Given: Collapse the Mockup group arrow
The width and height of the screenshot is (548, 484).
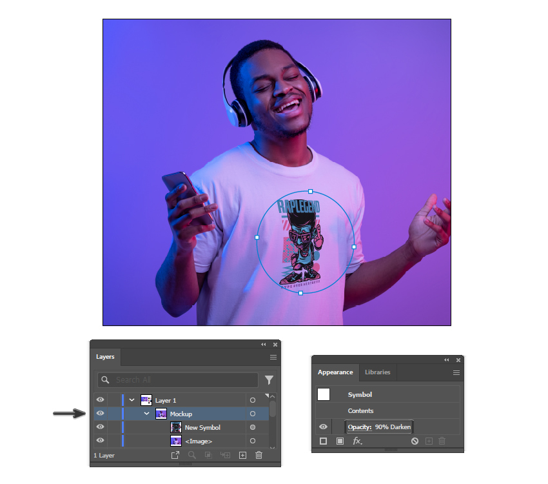Looking at the screenshot, I should tap(146, 414).
